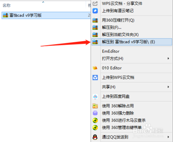Click the Baidu Netdisk upload icon

(x=95, y=97)
